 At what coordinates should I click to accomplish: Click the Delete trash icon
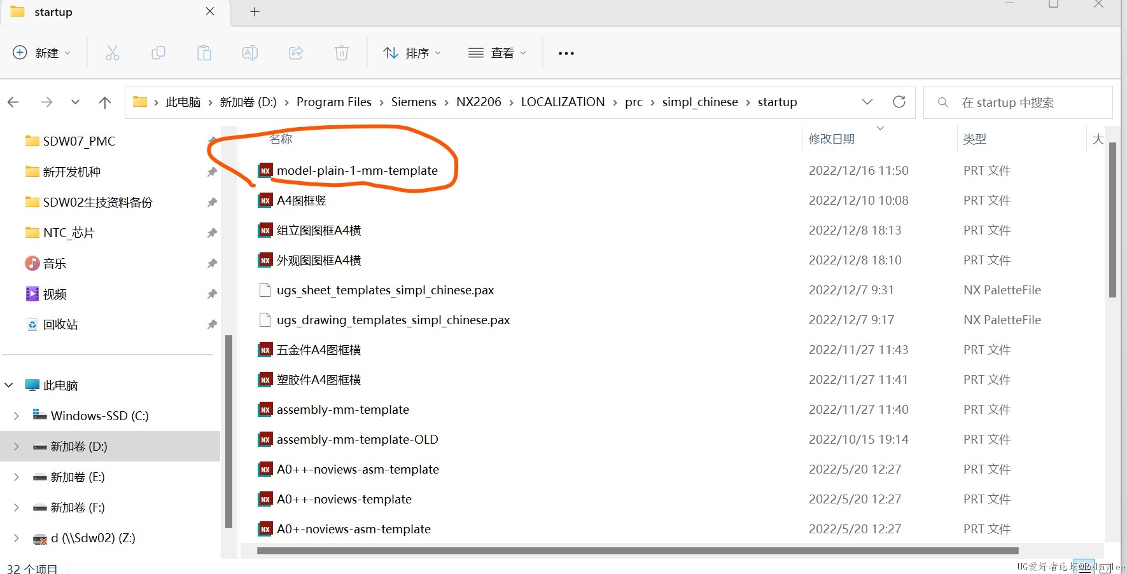coord(342,53)
